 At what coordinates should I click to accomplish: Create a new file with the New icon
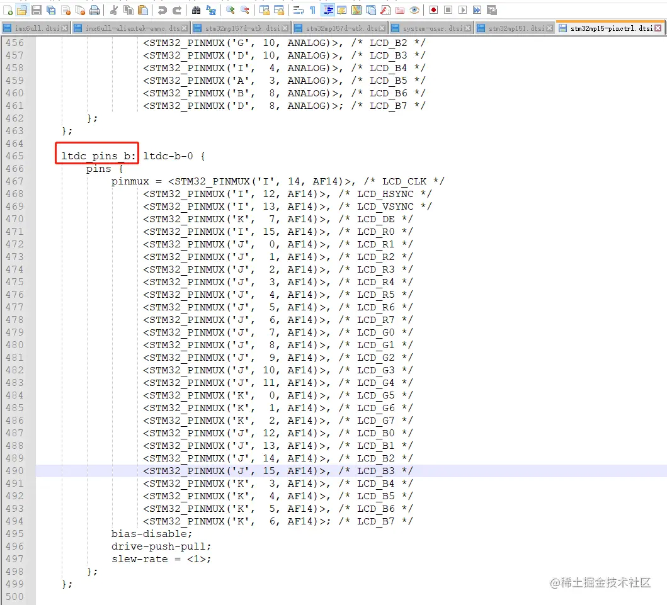tap(8, 10)
